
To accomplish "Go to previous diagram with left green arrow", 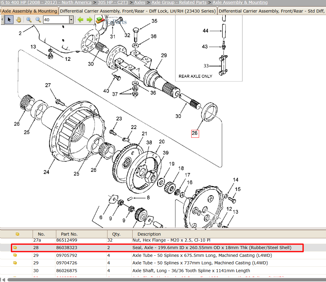I will coord(81,20).
